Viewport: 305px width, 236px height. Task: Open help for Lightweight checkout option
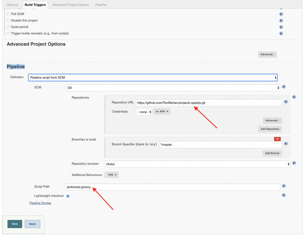(284, 195)
